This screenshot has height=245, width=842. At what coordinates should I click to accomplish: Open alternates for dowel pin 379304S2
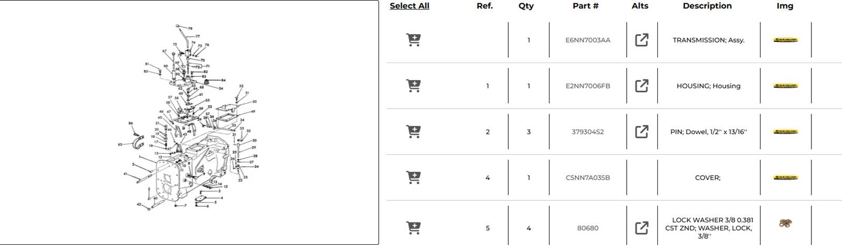tap(641, 132)
